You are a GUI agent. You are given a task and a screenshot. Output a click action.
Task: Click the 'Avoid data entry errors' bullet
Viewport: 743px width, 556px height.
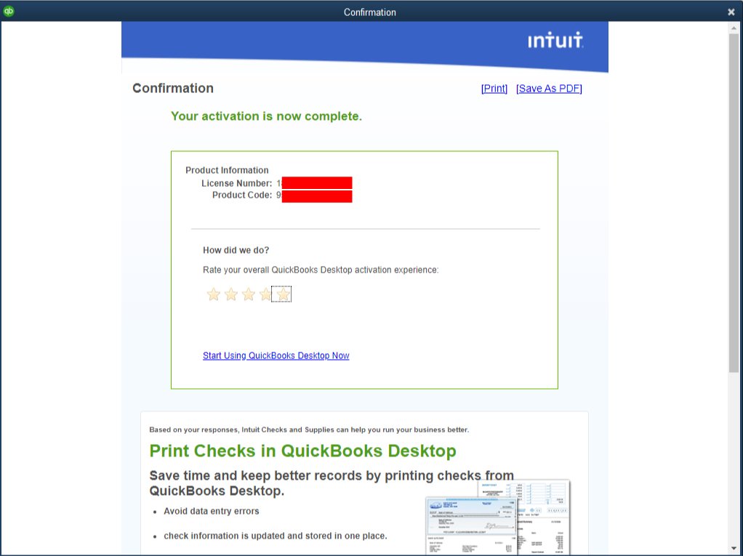[212, 512]
